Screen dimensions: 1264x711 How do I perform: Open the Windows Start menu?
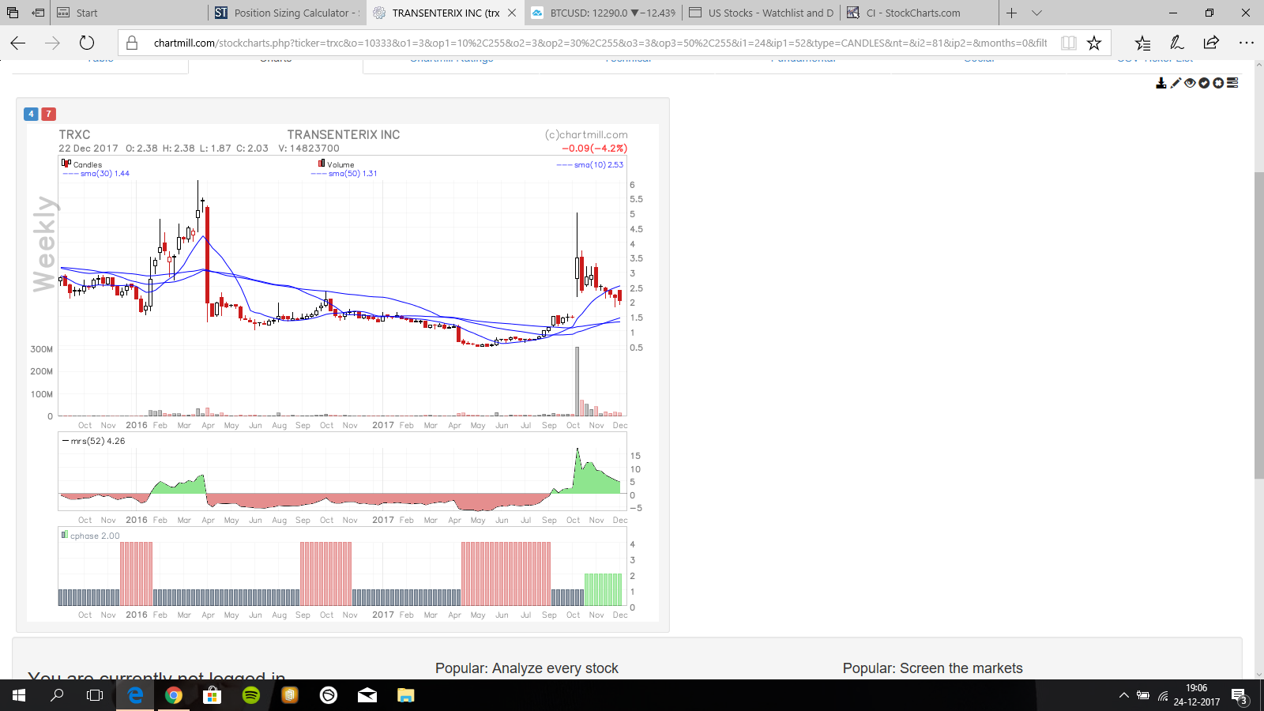(x=19, y=695)
